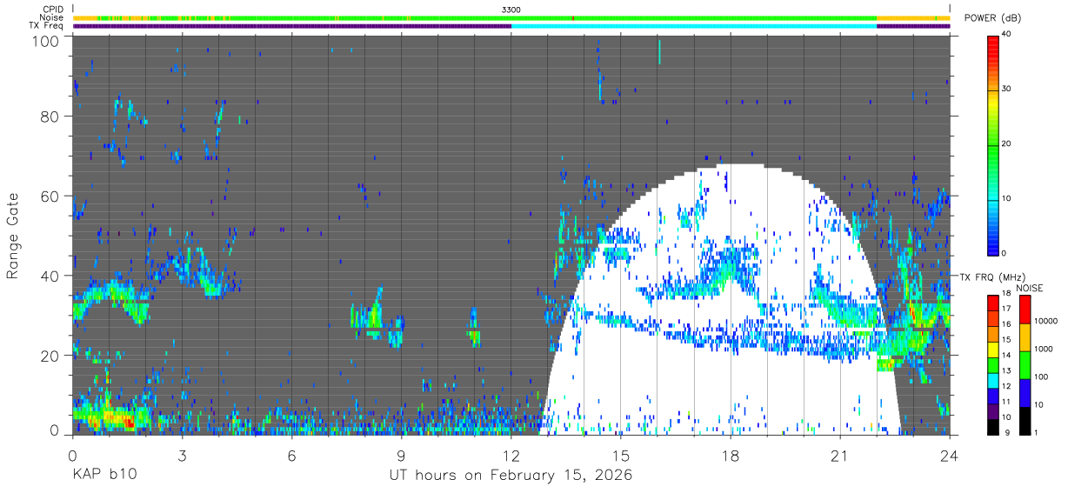This screenshot has width=1068, height=493.
Task: Click the 12 MHz value in the TX FRQ legend
Action: coord(1006,387)
